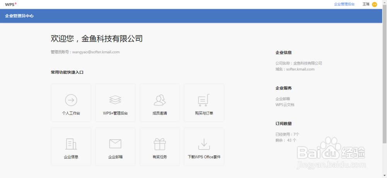Click the 下载WPS Office套件 card label
This screenshot has height=178, width=387.
coord(204,157)
